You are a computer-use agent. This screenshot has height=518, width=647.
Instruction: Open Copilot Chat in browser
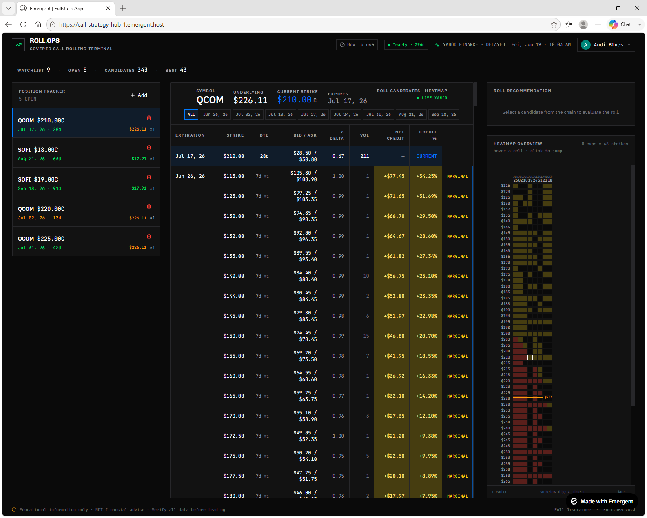coord(620,24)
